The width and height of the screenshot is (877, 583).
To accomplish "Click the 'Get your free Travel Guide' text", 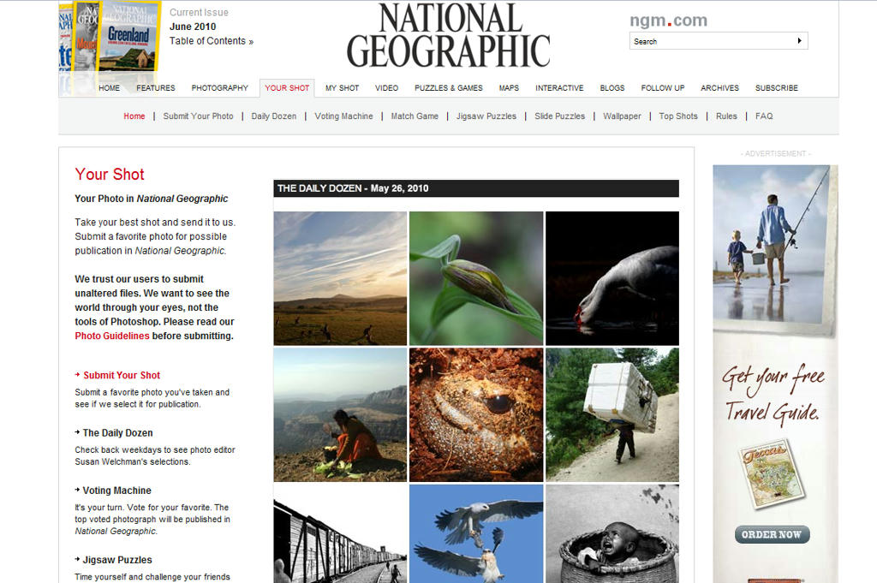I will [x=773, y=395].
